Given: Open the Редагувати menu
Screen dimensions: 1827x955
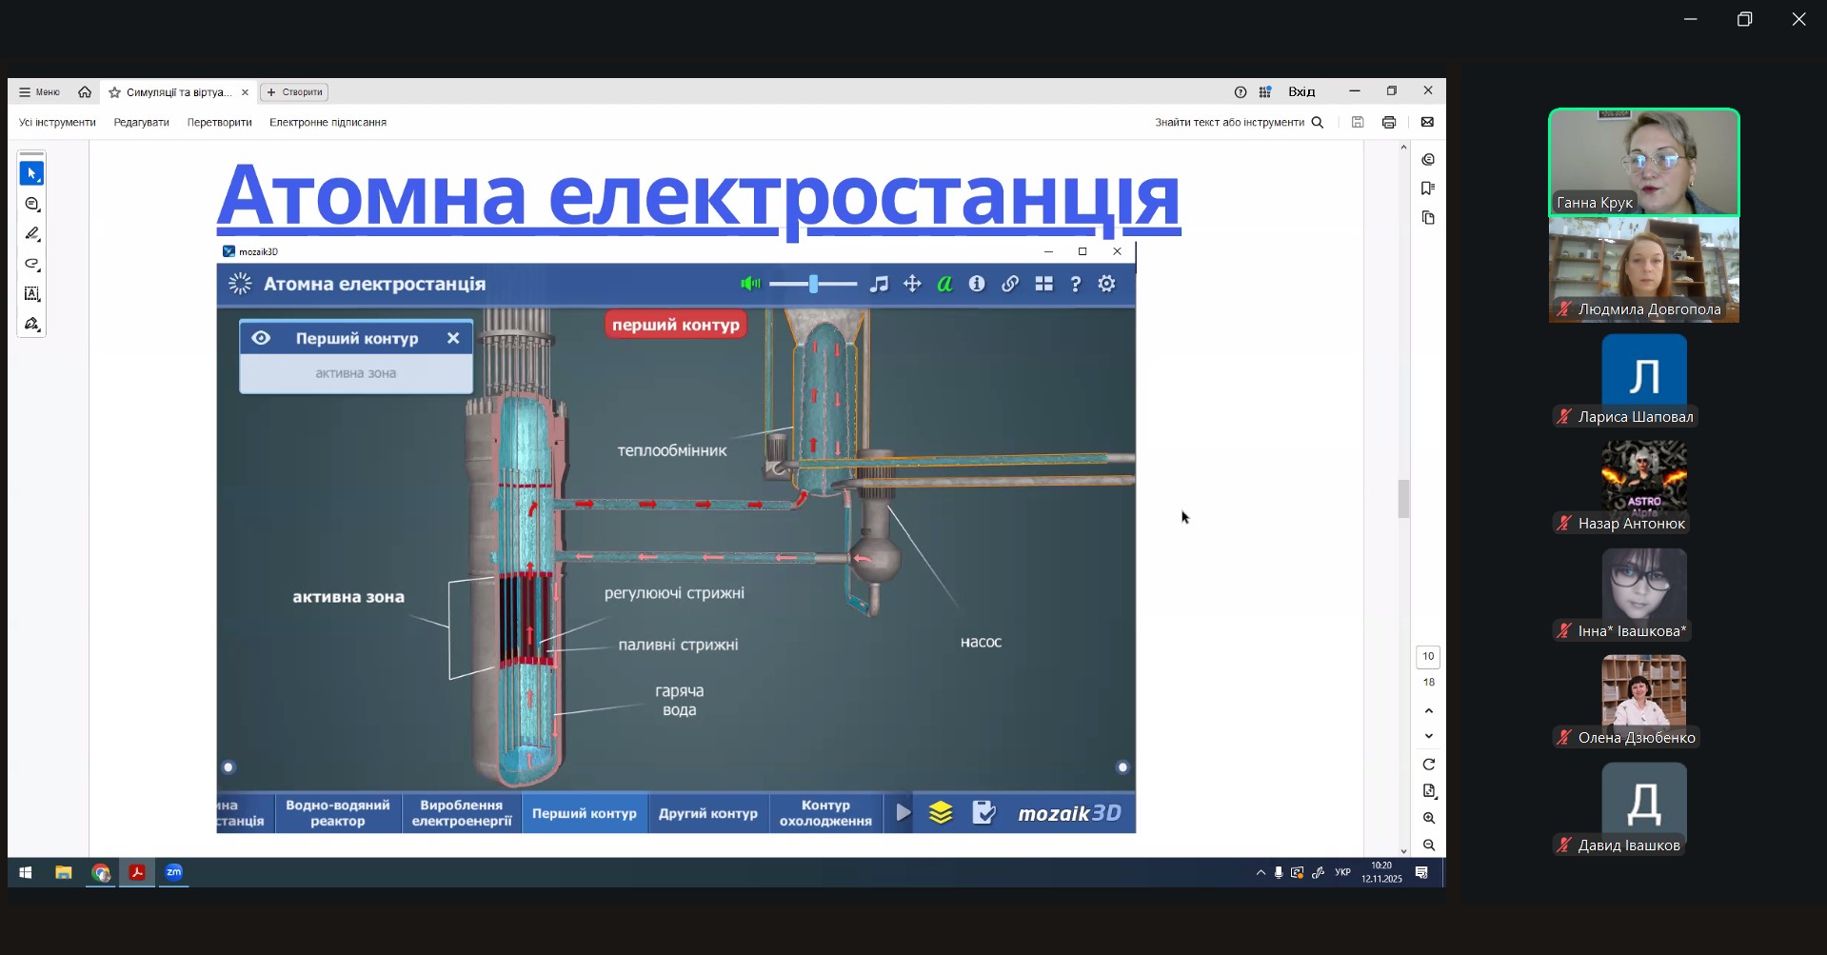Looking at the screenshot, I should [x=141, y=122].
